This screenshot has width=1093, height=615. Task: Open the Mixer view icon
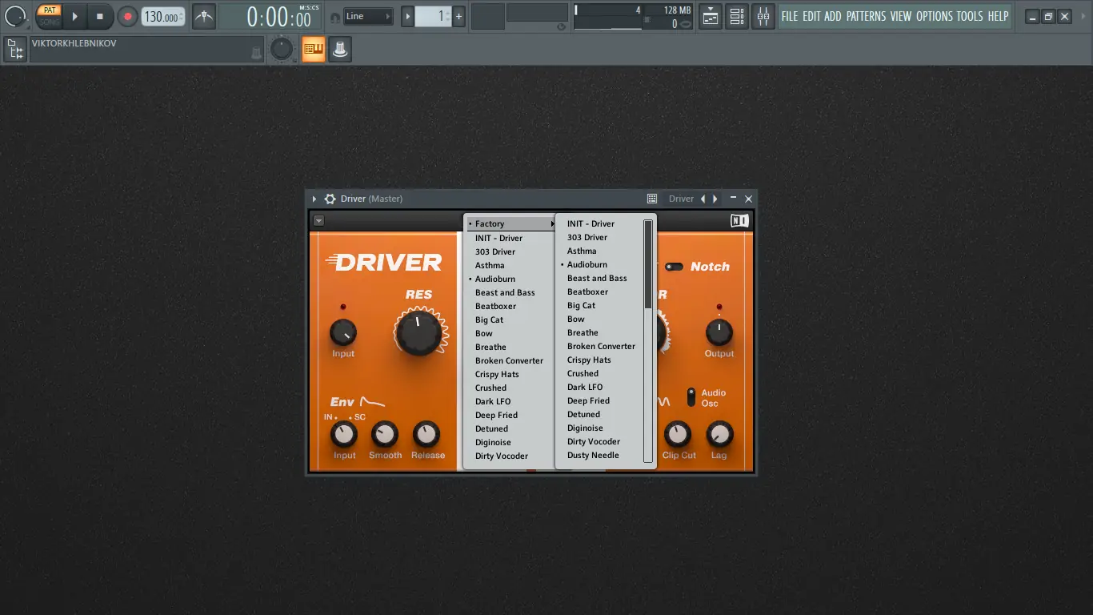[763, 16]
